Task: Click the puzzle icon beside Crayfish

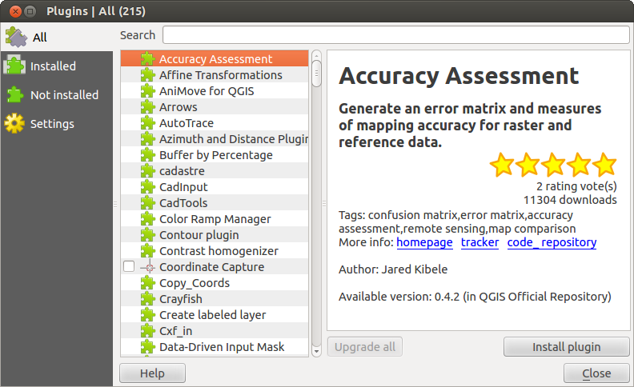Action: (x=147, y=299)
